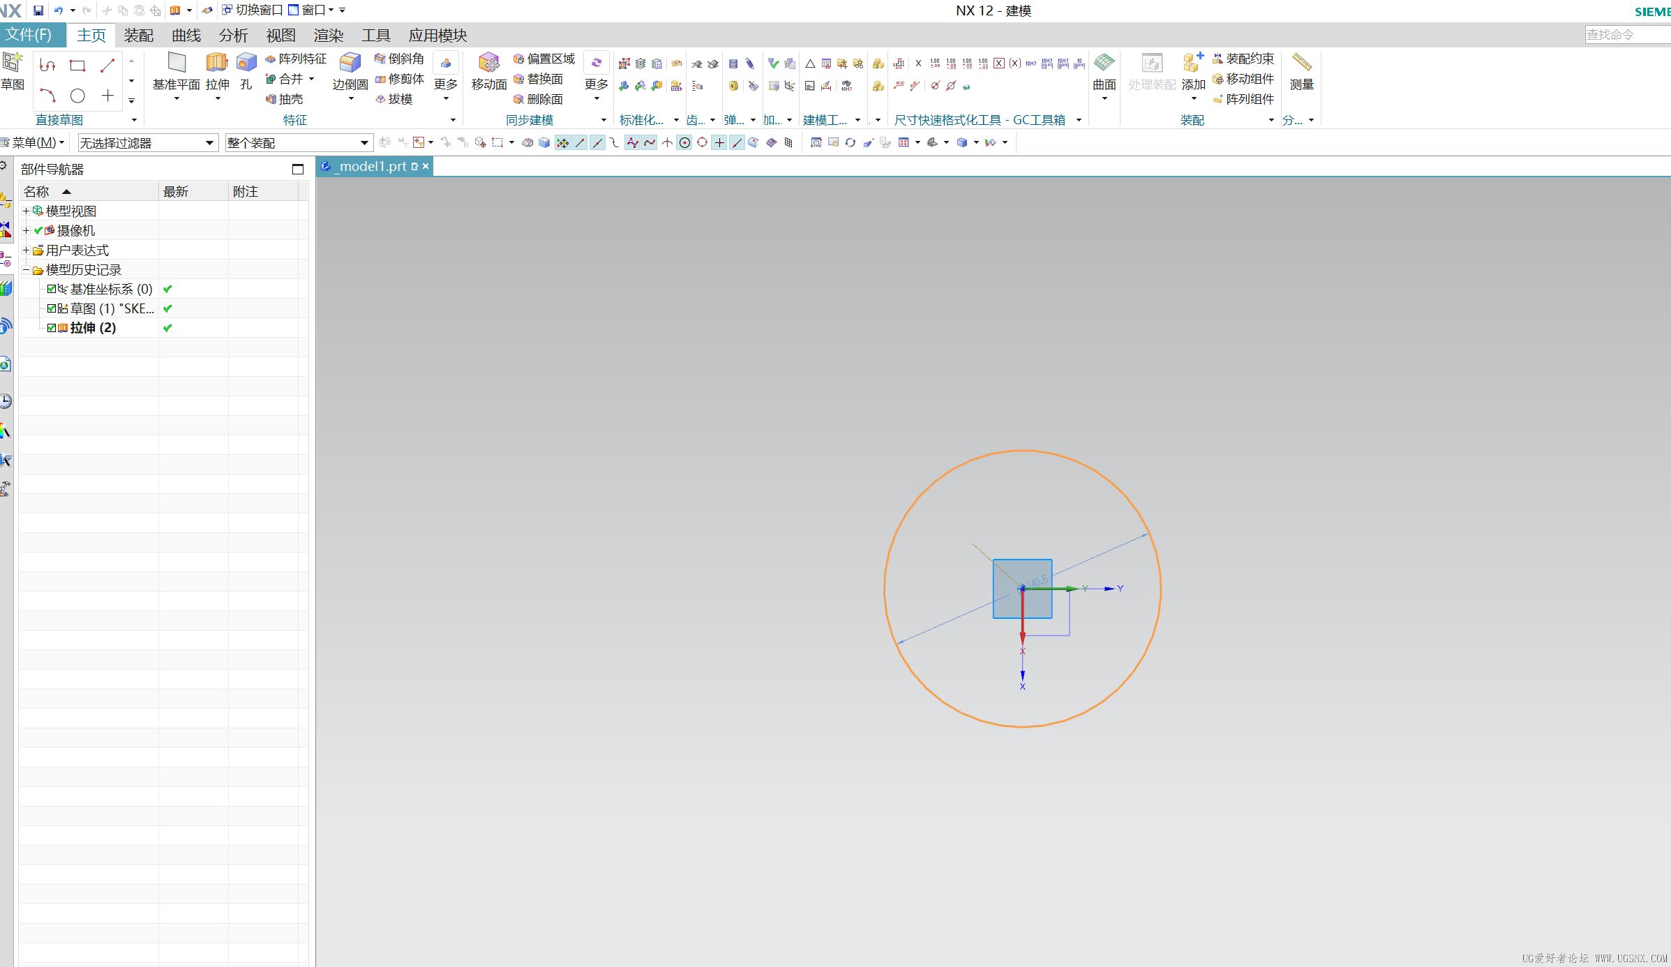Select the sketch rectangle tool

click(x=77, y=66)
